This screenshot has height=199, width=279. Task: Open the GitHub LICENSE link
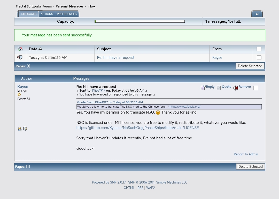click(x=137, y=128)
